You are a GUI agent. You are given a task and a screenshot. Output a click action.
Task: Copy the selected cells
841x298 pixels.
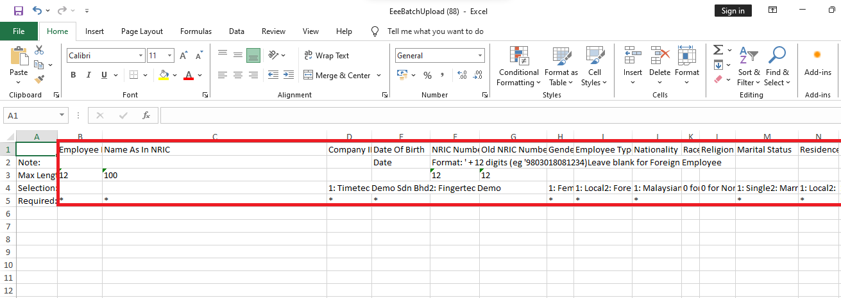[39, 65]
